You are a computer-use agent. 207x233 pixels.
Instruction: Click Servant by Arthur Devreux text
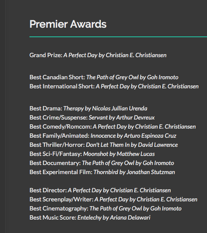(122, 117)
